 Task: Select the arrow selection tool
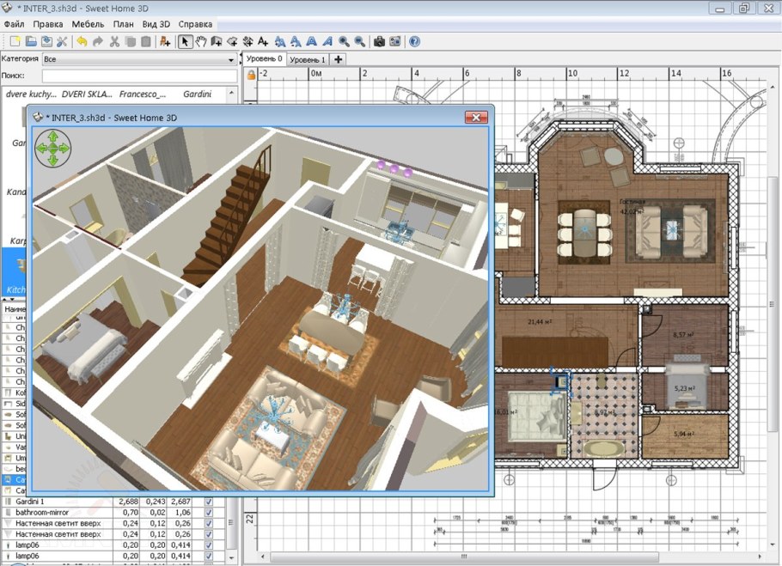coord(186,41)
